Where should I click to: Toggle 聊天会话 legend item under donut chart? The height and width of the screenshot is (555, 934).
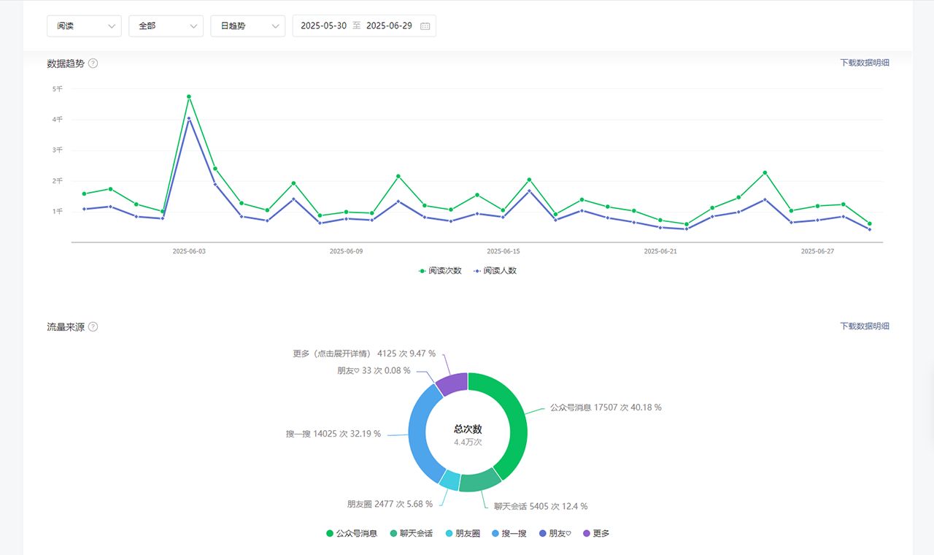coord(411,534)
